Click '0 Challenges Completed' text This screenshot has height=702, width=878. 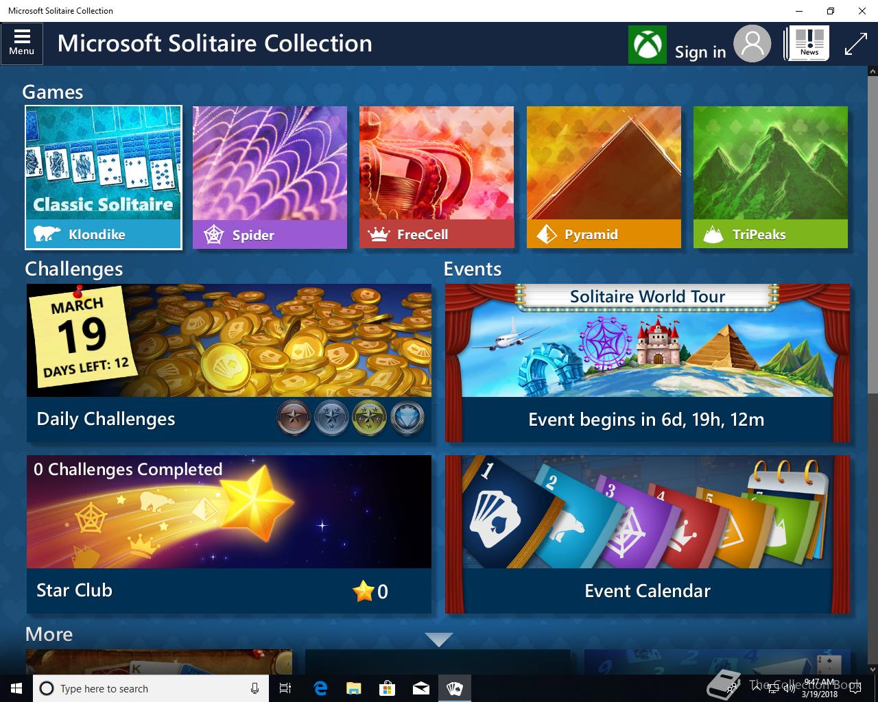(x=128, y=470)
